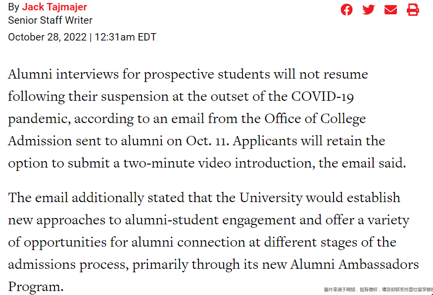Click the 'Senior Staff Writer' title text
This screenshot has height=295, width=433.
point(50,20)
